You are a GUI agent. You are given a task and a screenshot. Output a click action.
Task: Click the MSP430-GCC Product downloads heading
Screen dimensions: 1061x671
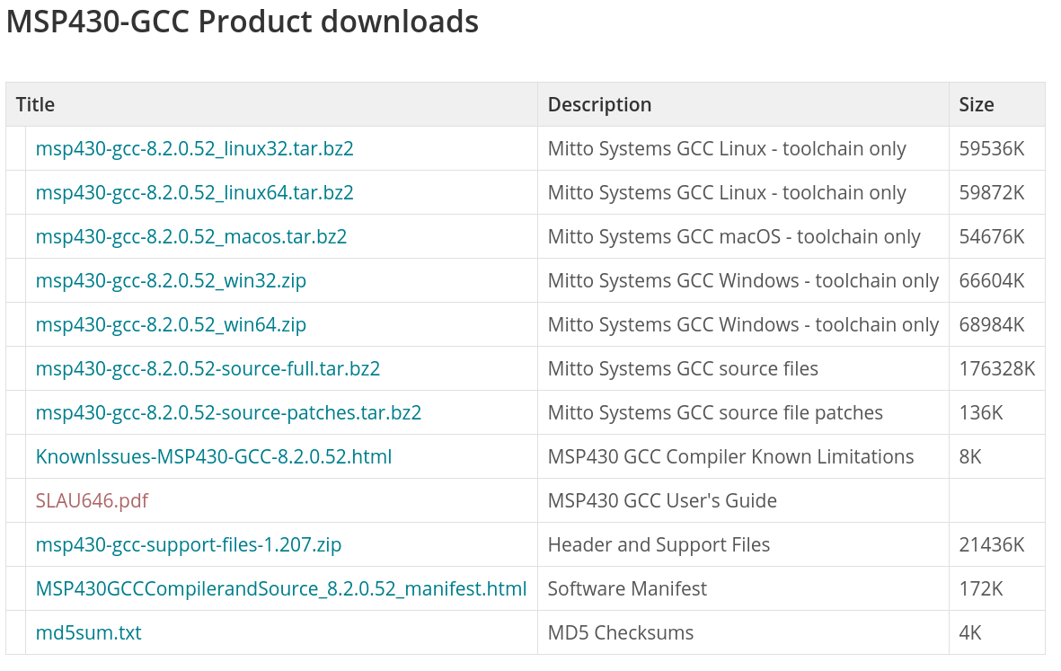[243, 21]
